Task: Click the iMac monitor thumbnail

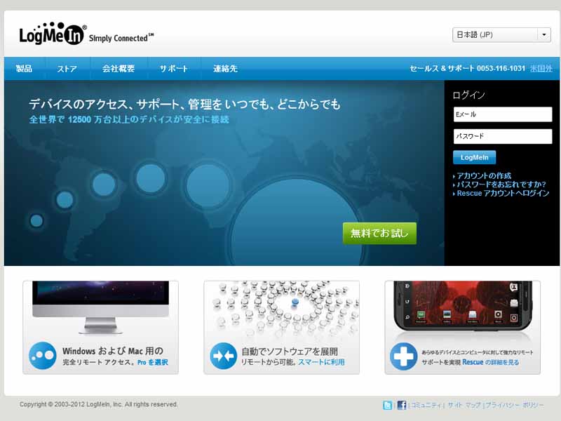Action: (x=100, y=307)
